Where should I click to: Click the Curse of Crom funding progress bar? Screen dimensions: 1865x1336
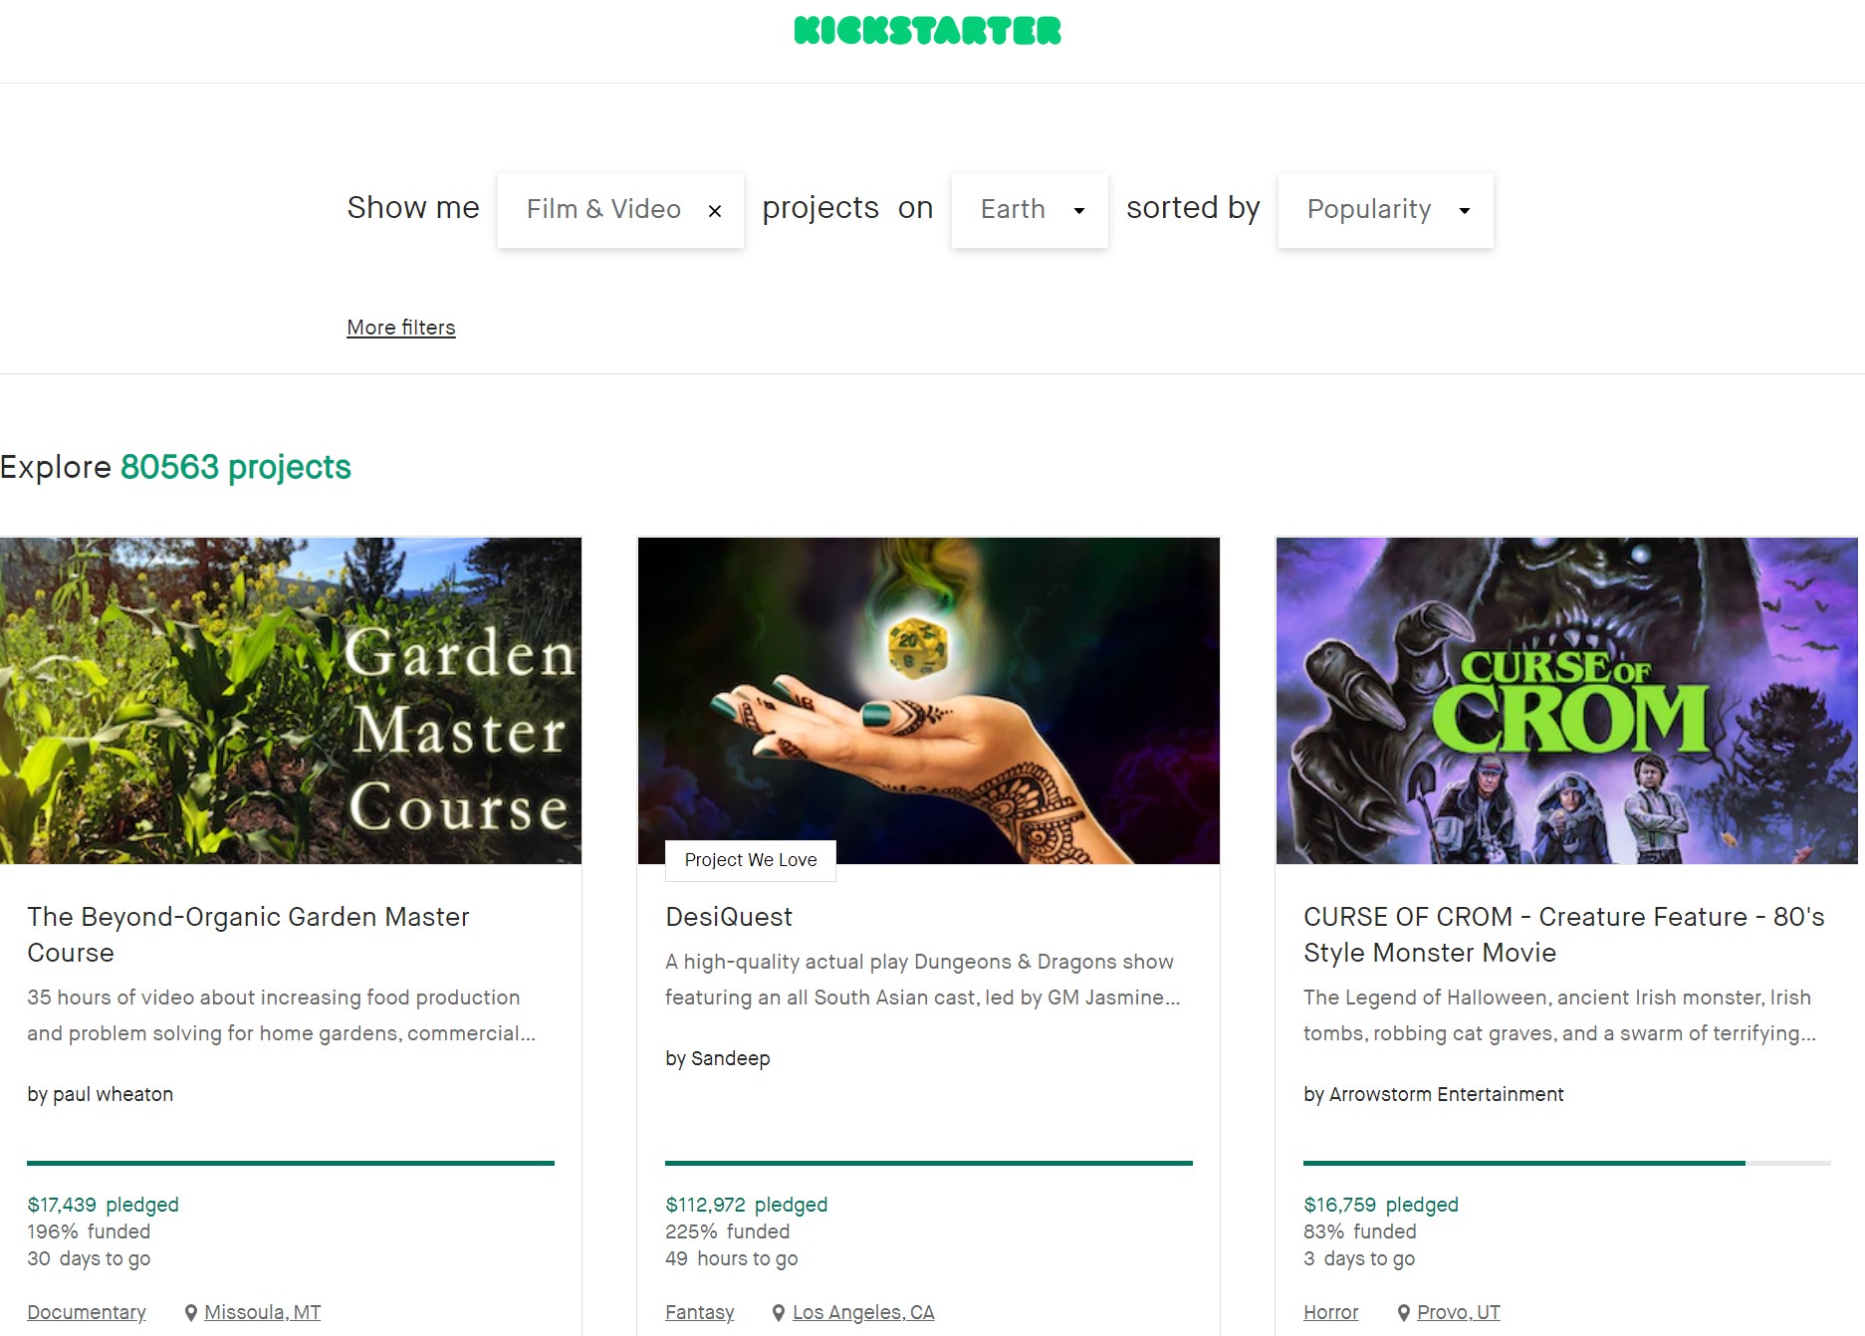[x=1567, y=1163]
